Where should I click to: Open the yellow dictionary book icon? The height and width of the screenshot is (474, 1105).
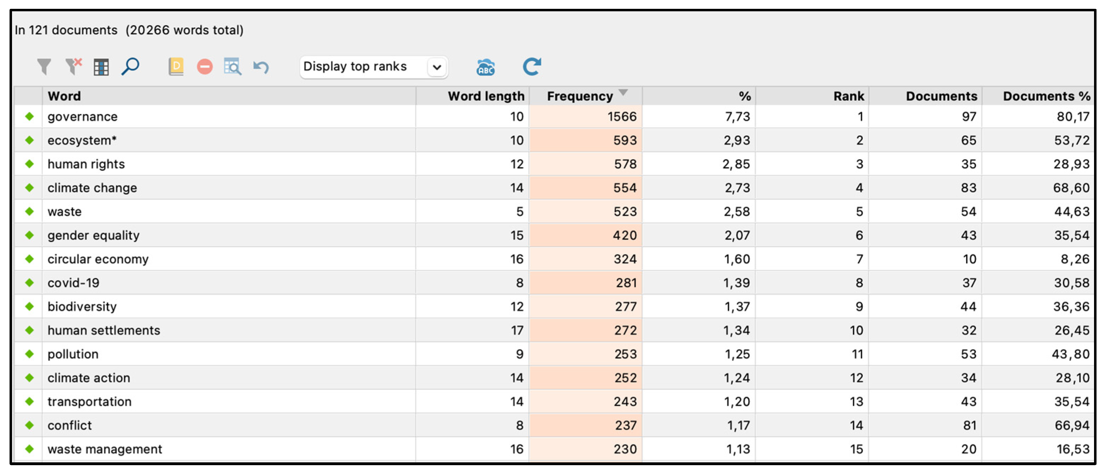176,66
